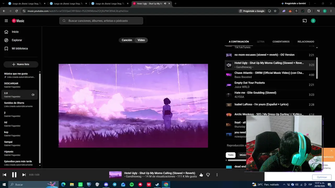Open the Xd playlist
Screen dimensions: 335x188
point(20,124)
